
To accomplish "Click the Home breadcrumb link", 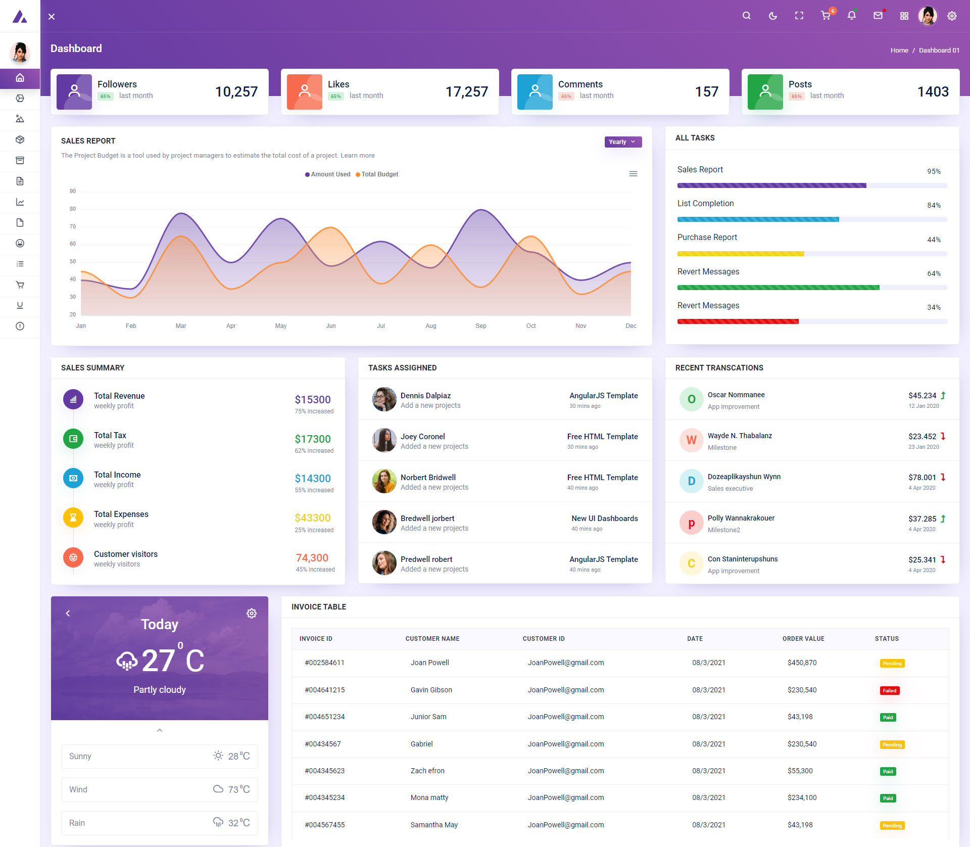I will (x=899, y=50).
